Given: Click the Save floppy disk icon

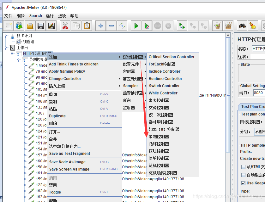Looking at the screenshot, I should (x=40, y=26).
